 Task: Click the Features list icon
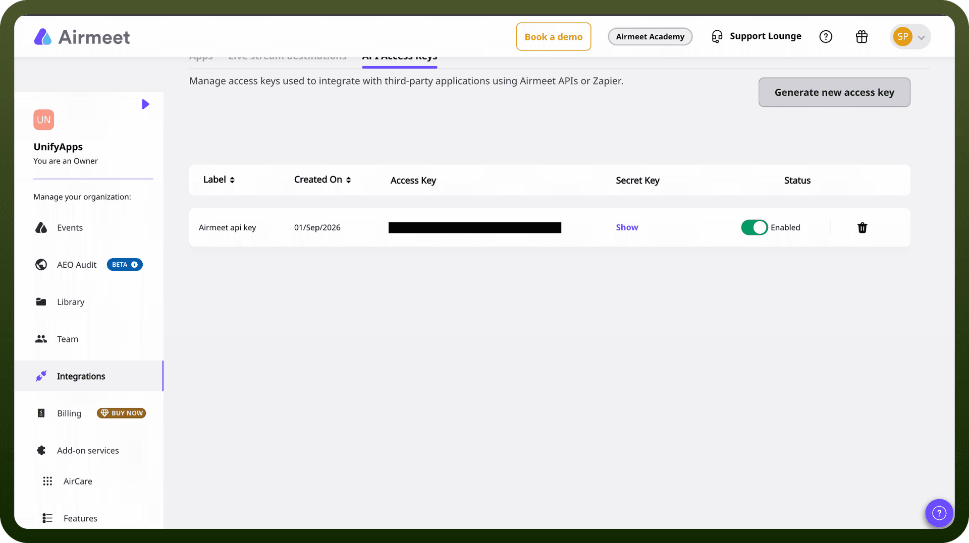pyautogui.click(x=47, y=518)
